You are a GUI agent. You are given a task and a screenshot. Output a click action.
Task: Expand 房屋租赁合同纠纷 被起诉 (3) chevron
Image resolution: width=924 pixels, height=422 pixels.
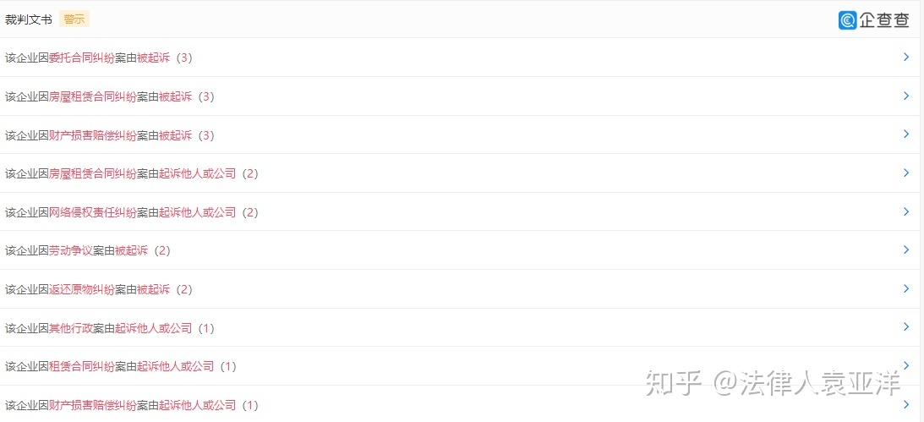pos(906,96)
